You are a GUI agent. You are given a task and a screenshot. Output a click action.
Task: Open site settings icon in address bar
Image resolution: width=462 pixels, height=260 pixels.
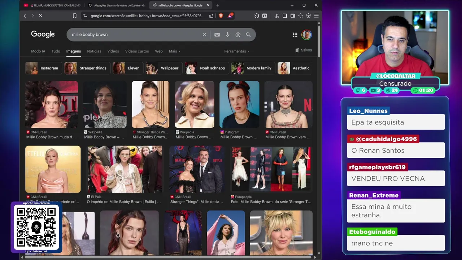85,16
